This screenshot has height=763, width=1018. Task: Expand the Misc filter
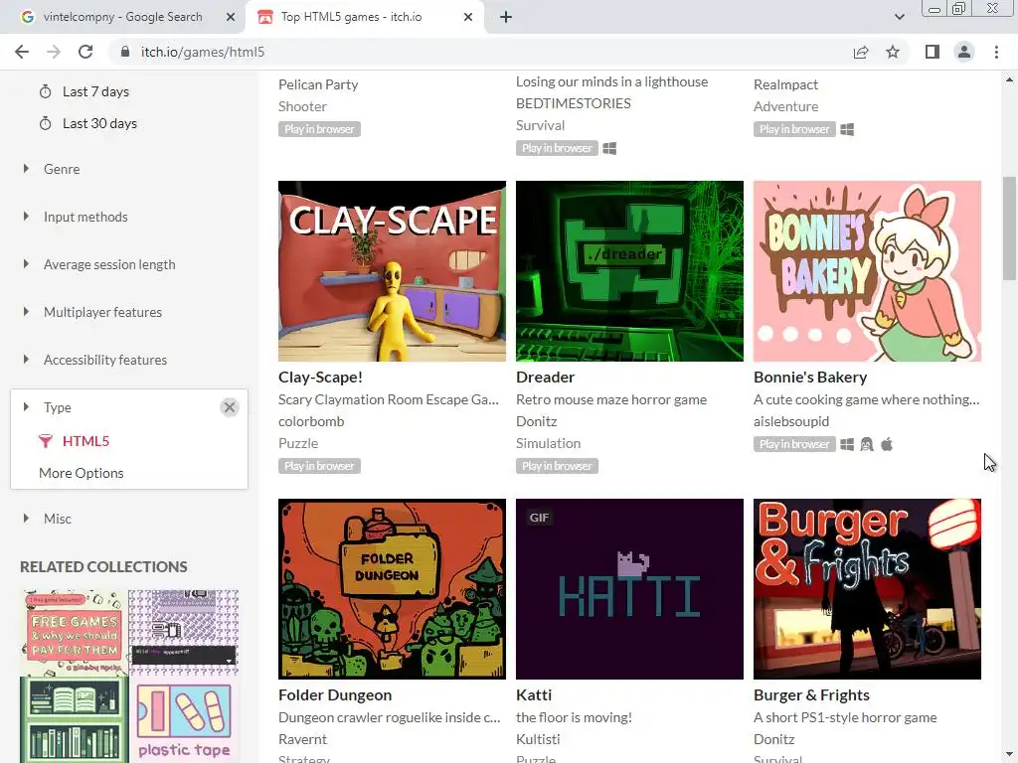pos(57,519)
